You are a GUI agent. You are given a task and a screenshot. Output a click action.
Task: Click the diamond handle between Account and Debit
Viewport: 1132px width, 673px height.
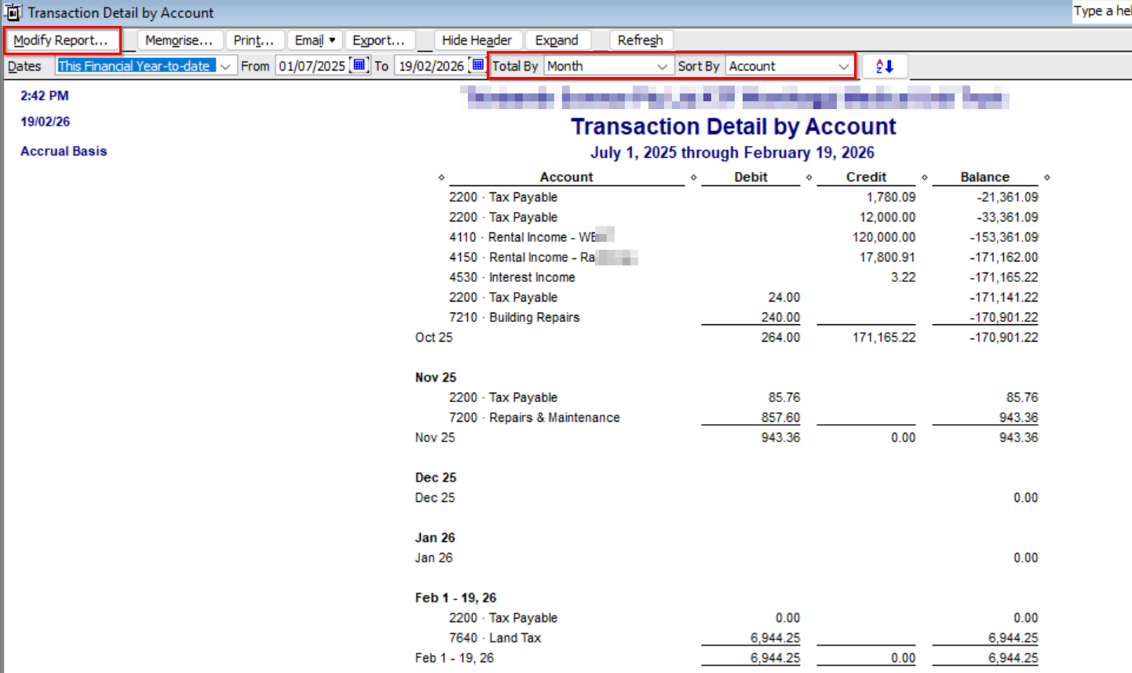pos(694,177)
